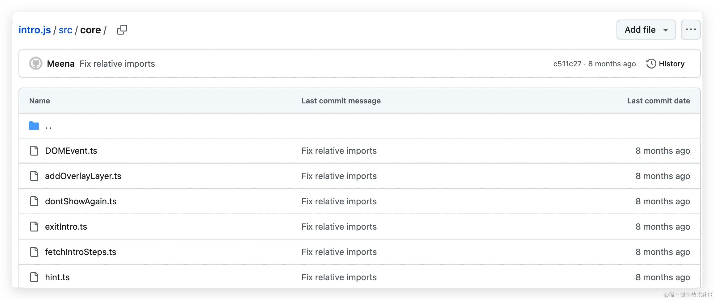Image resolution: width=715 pixels, height=300 pixels.
Task: Open hint.ts file
Action: (57, 277)
